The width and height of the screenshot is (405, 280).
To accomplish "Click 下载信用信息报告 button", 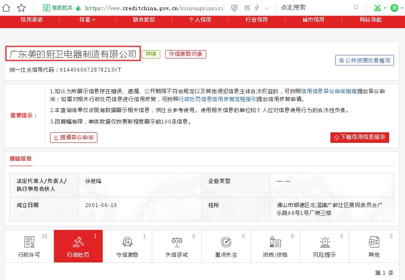I will click(x=359, y=138).
